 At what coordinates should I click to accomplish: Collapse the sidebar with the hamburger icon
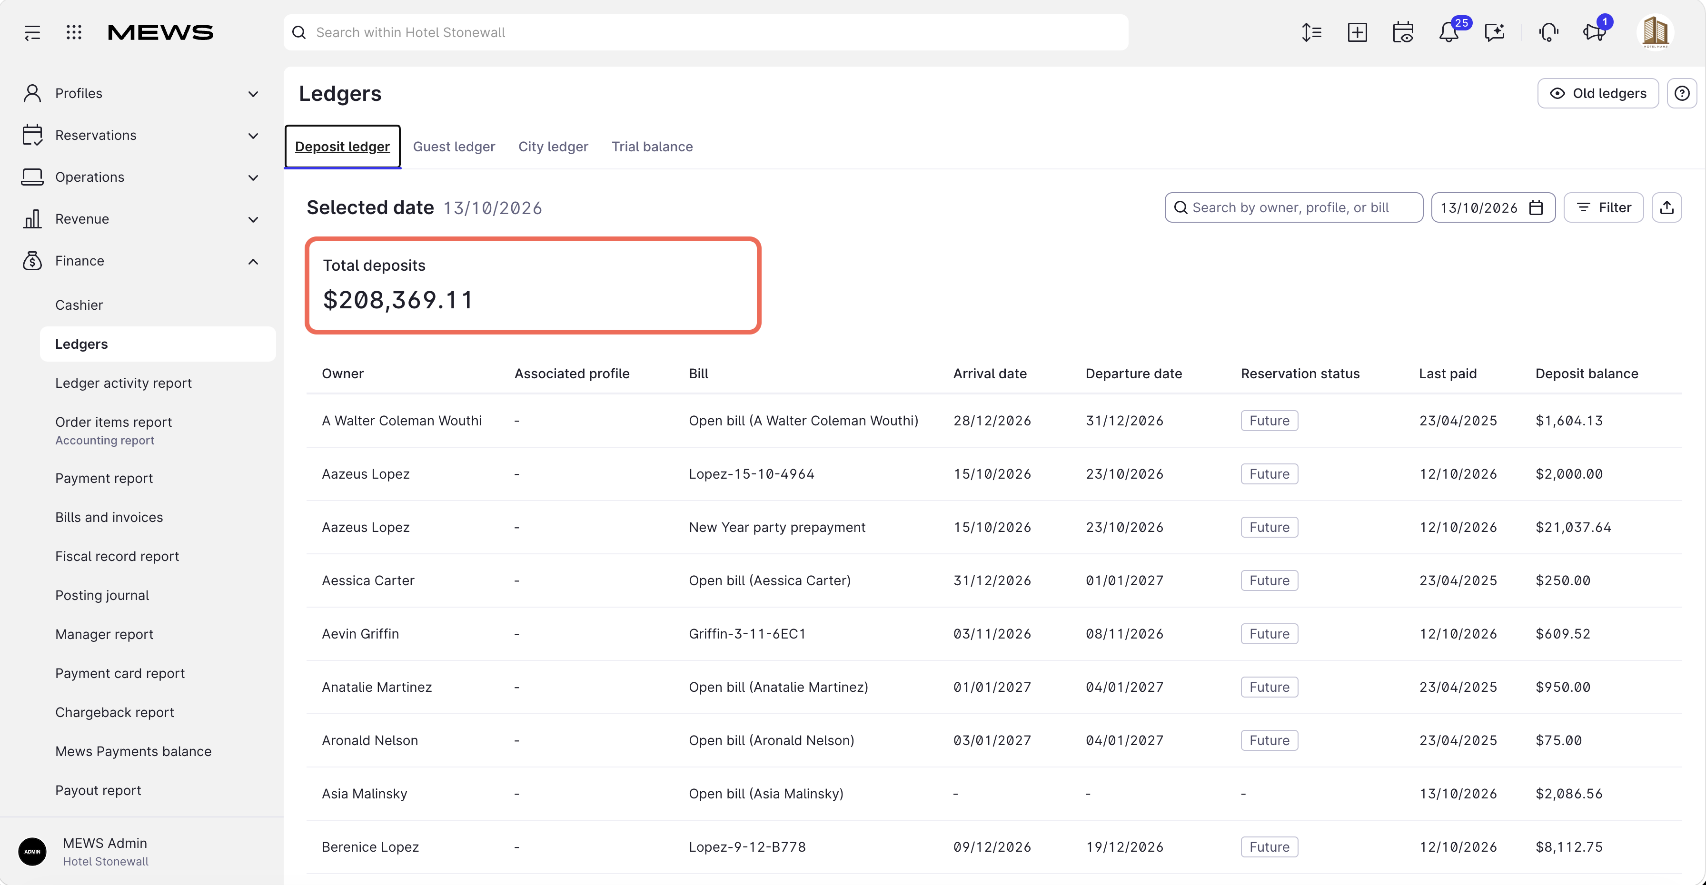pyautogui.click(x=32, y=32)
